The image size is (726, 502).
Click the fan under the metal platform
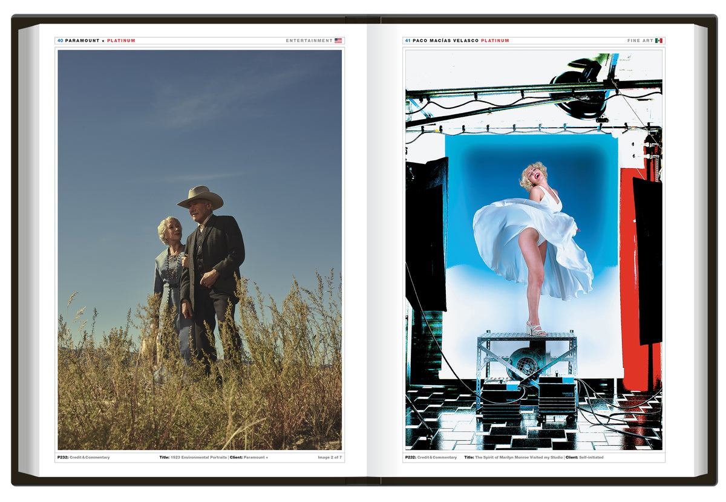[523, 362]
